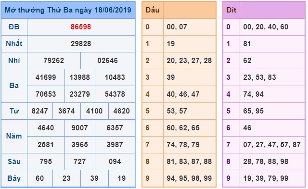Select the Đầu cell "94, 95, 98, 99"
Screen dimensions: 308x189
(189, 178)
